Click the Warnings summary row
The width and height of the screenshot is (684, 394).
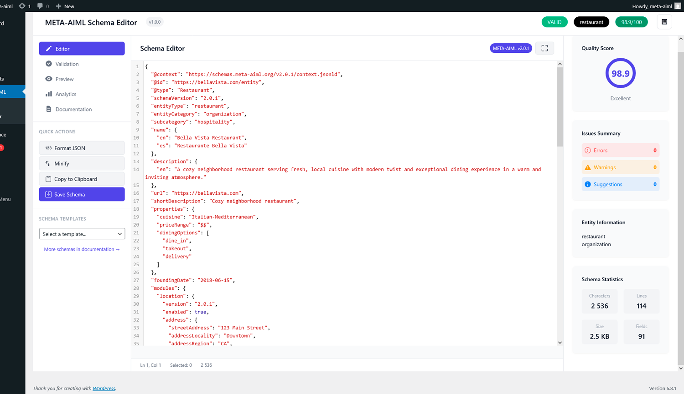pos(621,167)
